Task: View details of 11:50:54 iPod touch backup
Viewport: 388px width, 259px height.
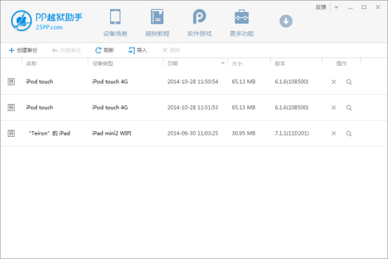Action: 349,82
